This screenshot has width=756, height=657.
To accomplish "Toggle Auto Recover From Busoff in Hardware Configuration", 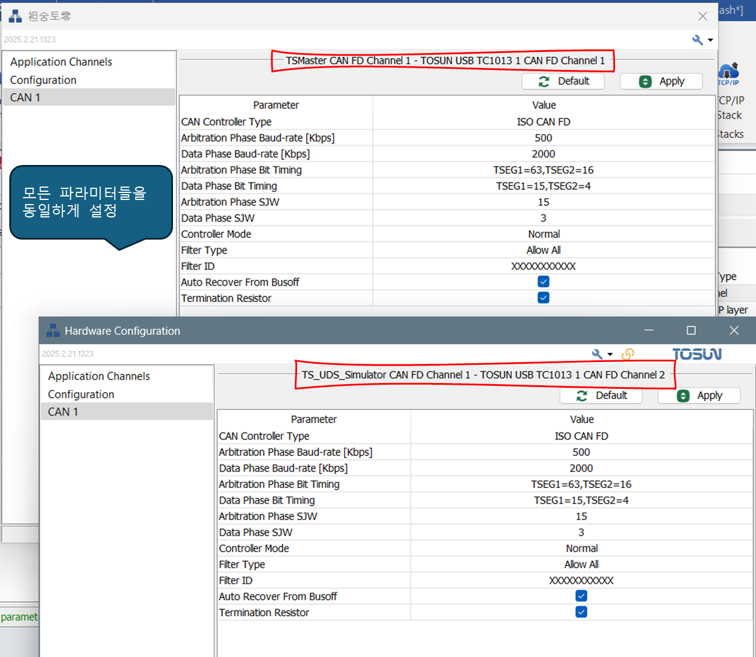I will point(581,596).
